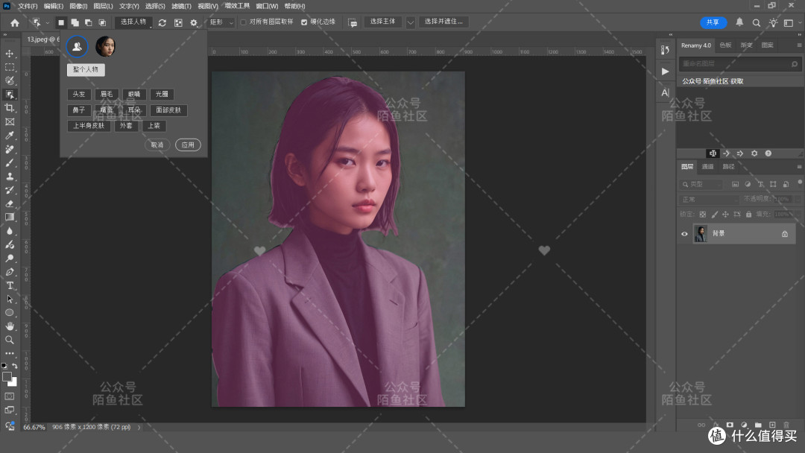Click the Home icon in options bar
This screenshot has height=453, width=805.
coord(15,22)
